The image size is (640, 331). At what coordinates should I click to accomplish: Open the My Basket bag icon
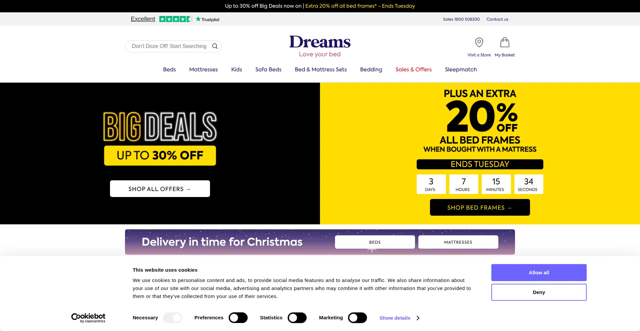click(x=505, y=42)
